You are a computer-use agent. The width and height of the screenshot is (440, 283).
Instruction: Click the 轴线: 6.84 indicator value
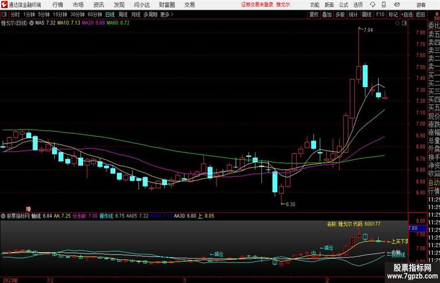42,216
